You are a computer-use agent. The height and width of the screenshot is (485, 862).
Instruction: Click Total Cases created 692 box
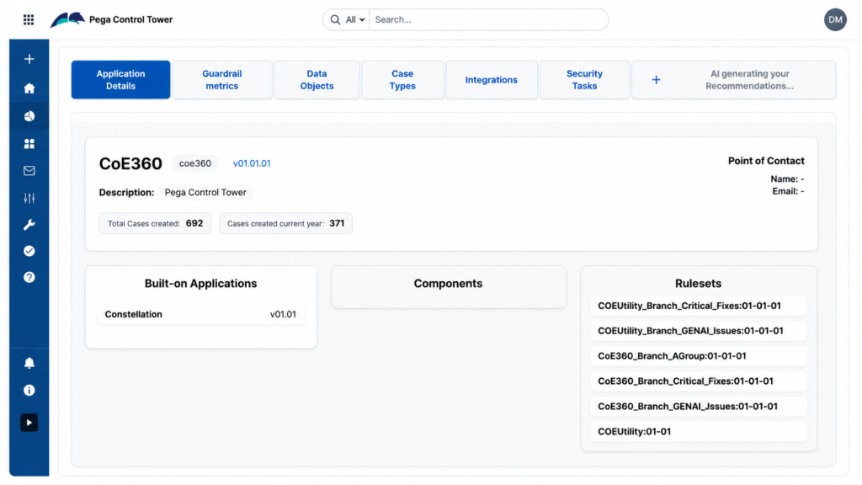(x=155, y=223)
